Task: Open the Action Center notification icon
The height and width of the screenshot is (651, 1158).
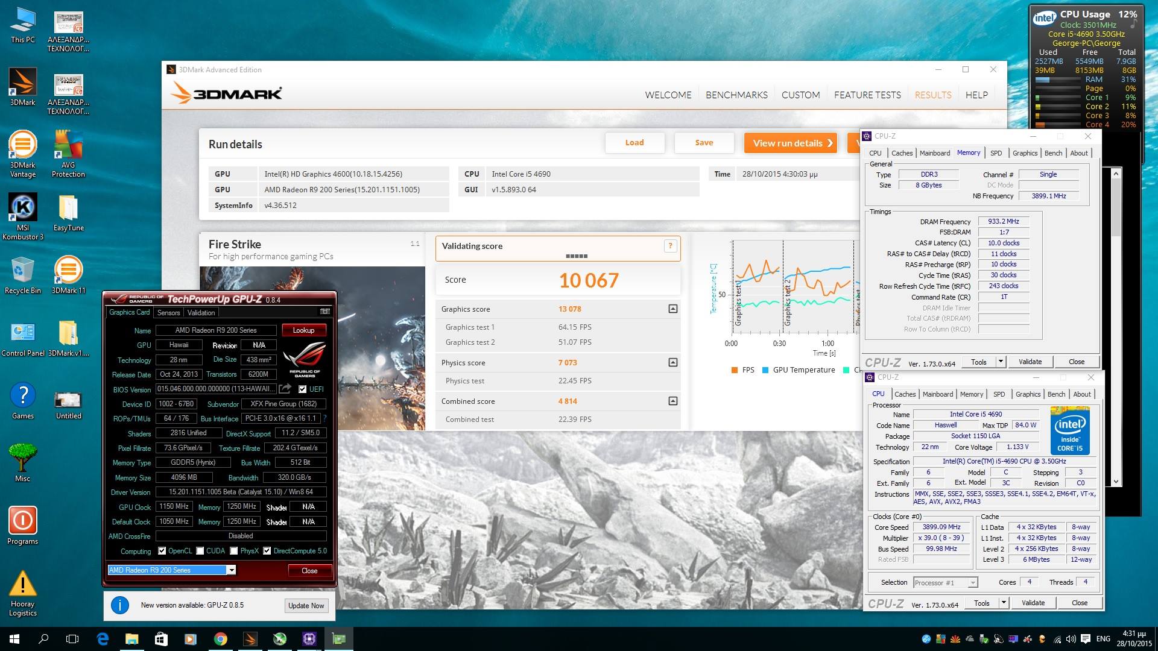Action: point(1085,639)
